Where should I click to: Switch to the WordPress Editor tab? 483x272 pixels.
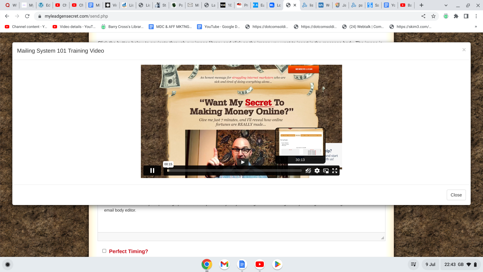[x=44, y=5]
